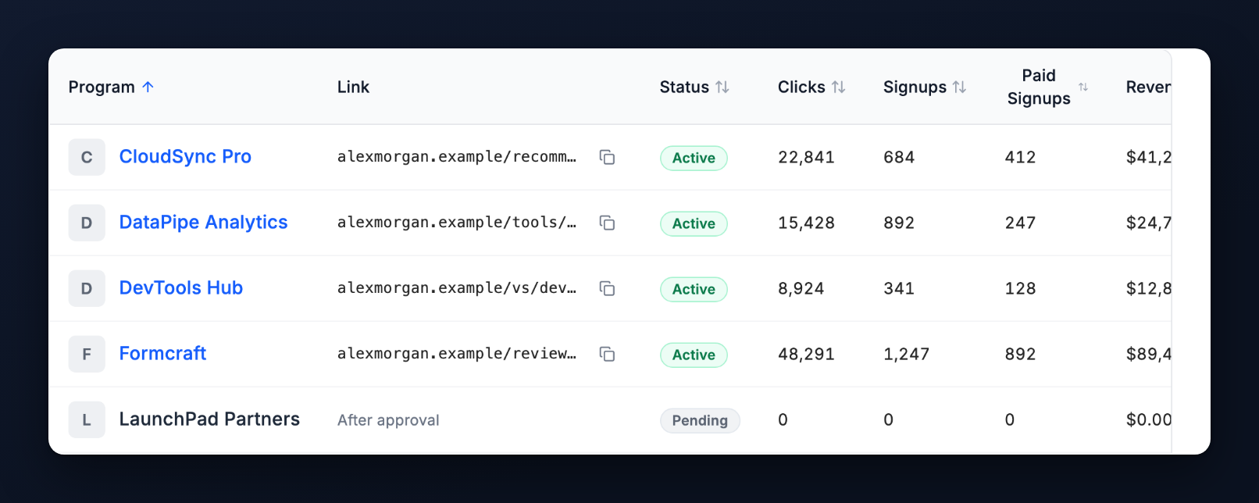Viewport: 1259px width, 503px height.
Task: Select the alexmorgan.example/recomm… link text
Action: (457, 157)
